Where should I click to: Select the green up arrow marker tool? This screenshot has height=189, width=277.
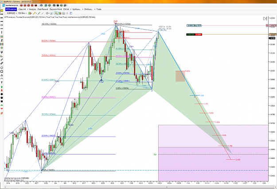(x=2, y=87)
